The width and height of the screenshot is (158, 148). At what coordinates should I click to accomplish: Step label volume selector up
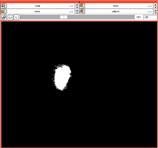pos(77,10)
